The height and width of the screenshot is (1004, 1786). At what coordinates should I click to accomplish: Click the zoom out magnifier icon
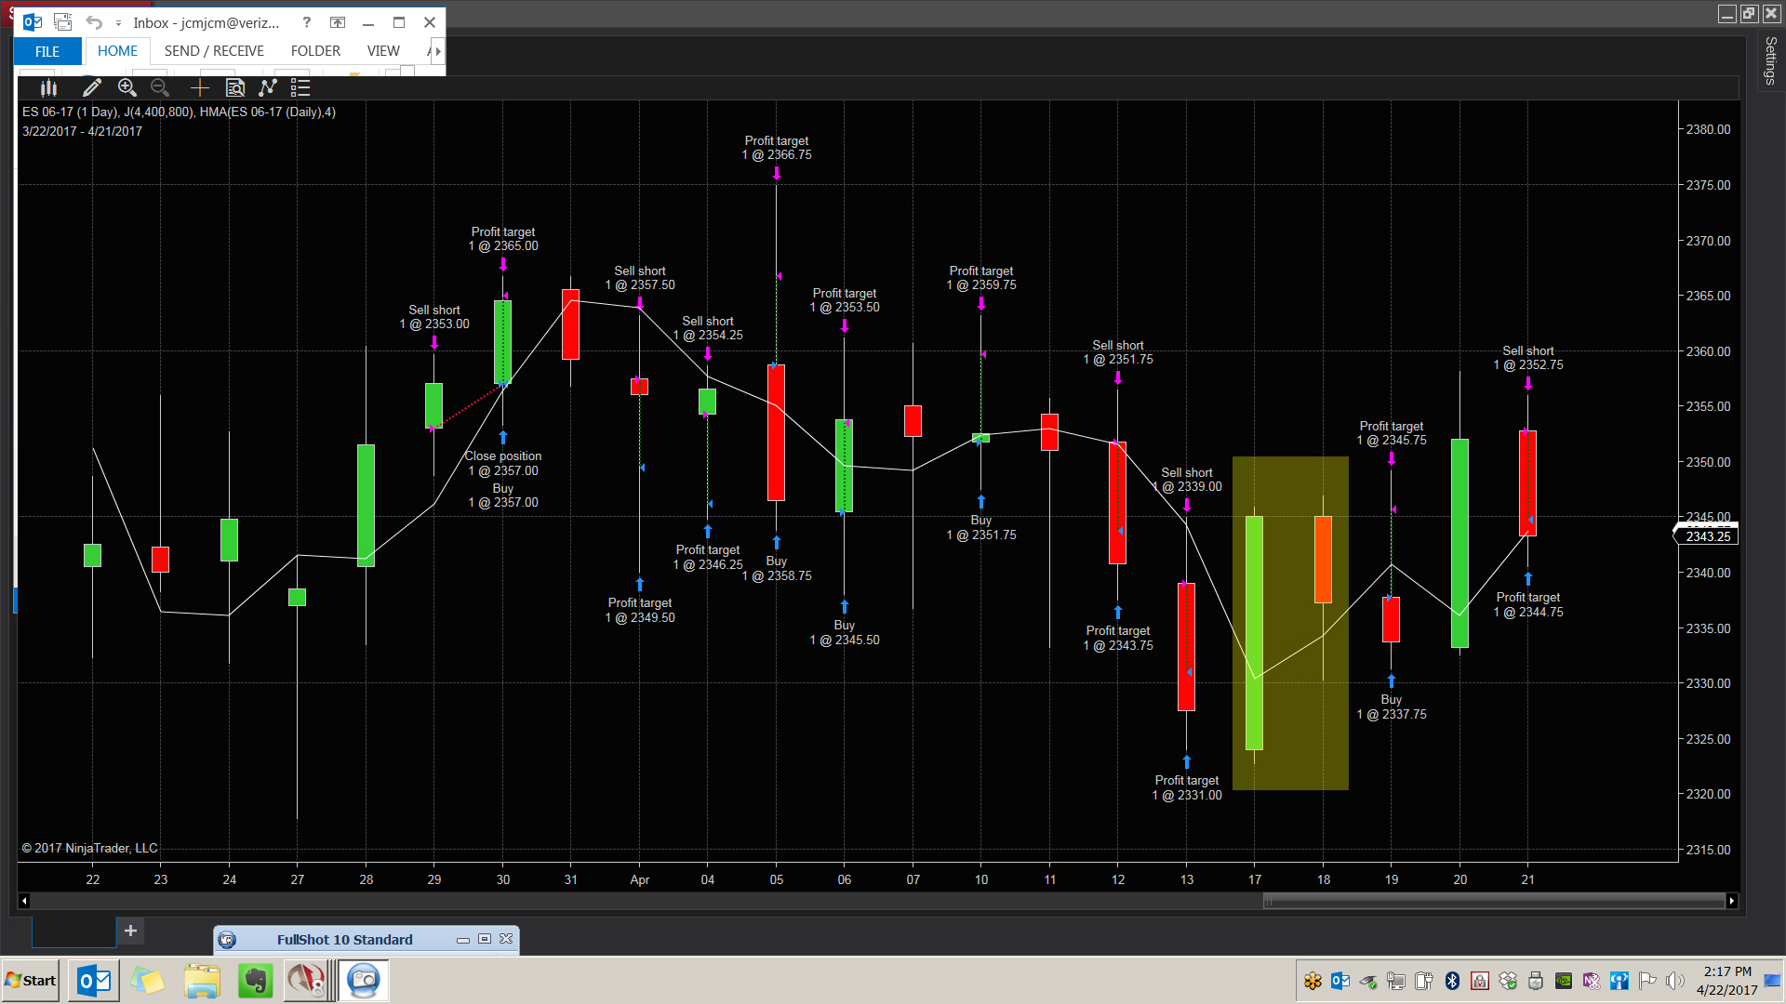point(160,87)
